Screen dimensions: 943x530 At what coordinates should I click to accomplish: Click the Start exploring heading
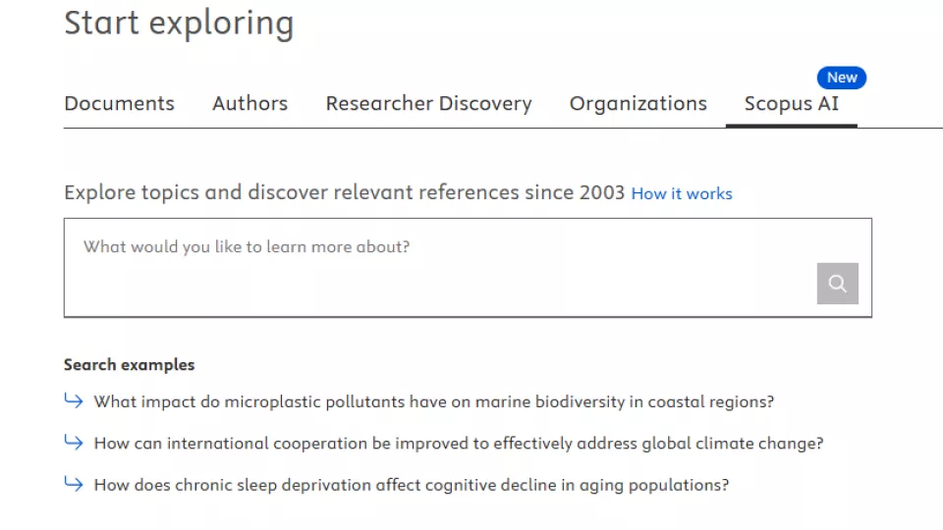179,23
